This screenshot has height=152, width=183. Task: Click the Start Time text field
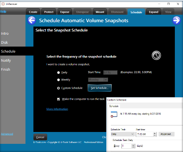click(x=110, y=72)
